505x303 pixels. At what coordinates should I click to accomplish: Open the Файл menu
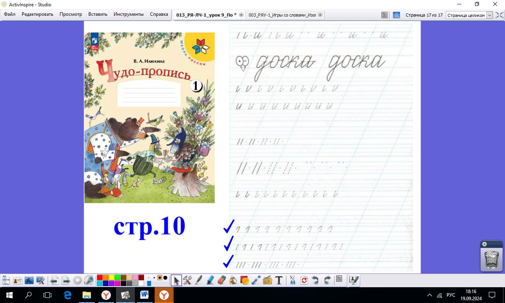(9, 14)
